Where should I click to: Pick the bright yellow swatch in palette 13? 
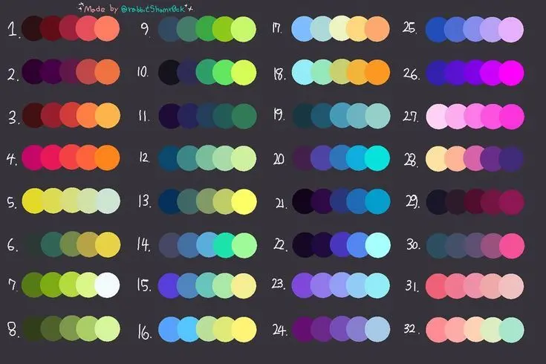(x=244, y=201)
